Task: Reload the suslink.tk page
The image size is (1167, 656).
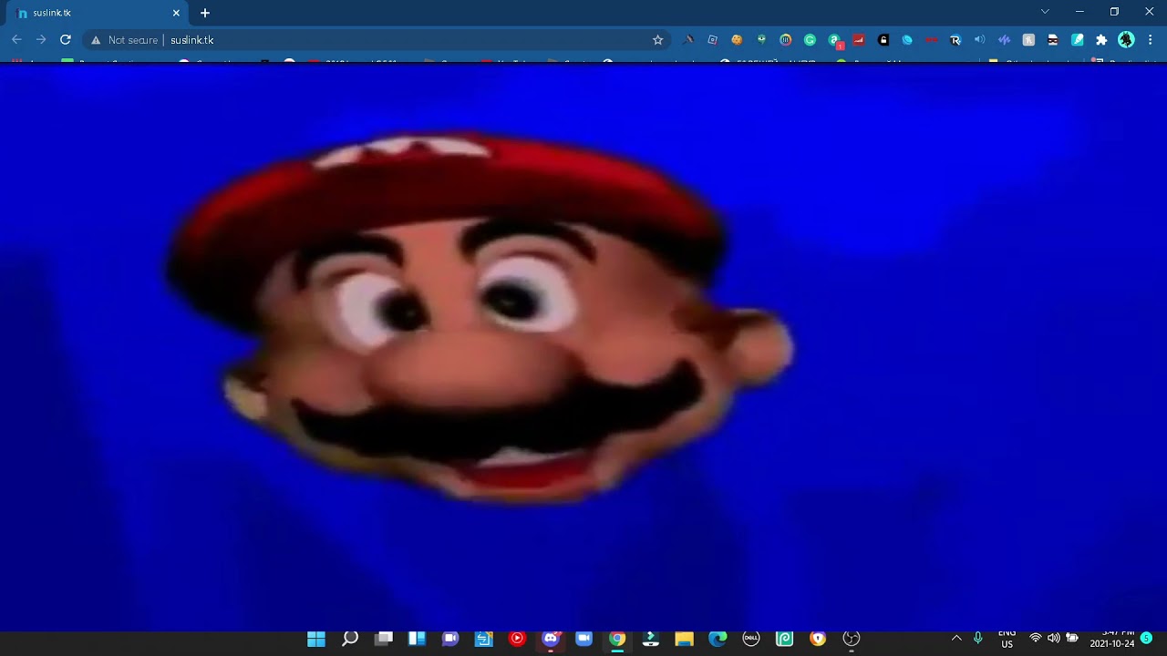Action: (66, 40)
